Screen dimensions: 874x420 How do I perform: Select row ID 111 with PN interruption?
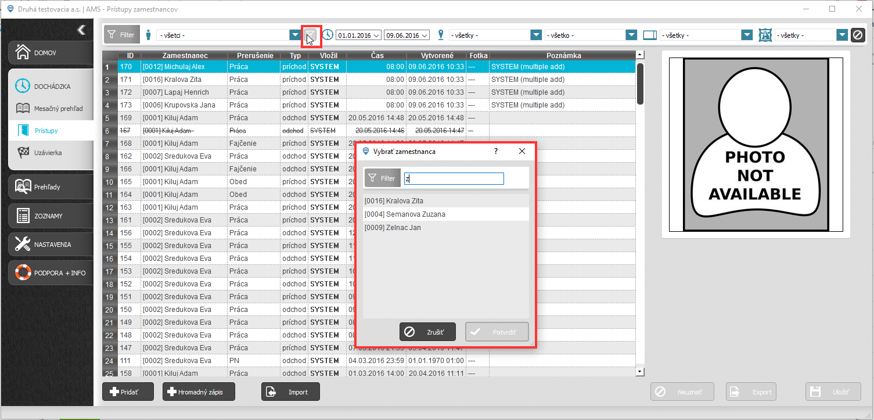[x=369, y=361]
